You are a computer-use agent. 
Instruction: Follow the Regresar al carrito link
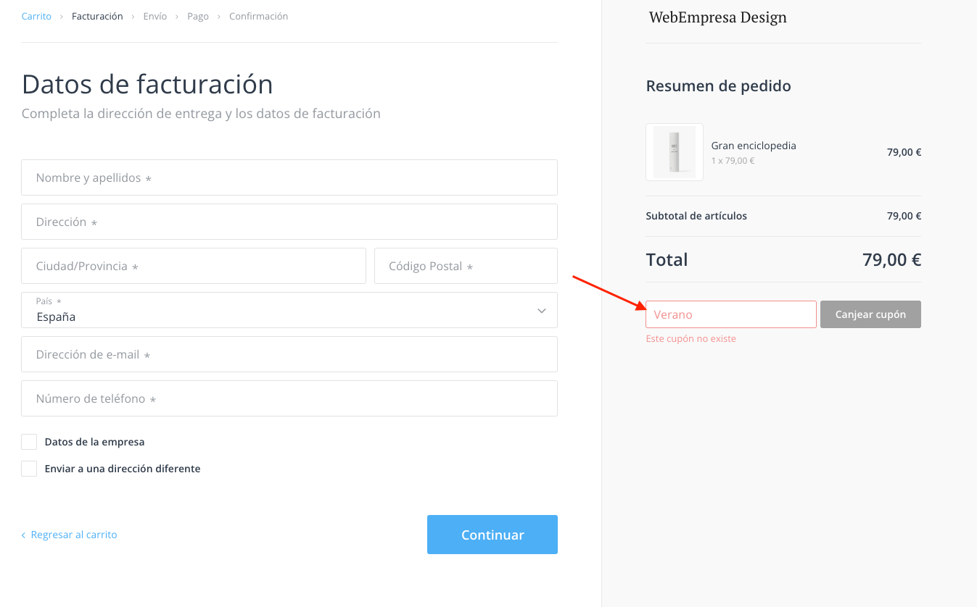tap(74, 535)
